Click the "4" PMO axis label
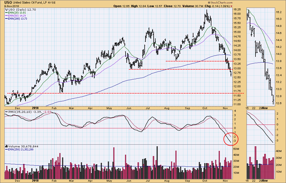The width and height of the screenshot is (286, 183). pos(235,111)
